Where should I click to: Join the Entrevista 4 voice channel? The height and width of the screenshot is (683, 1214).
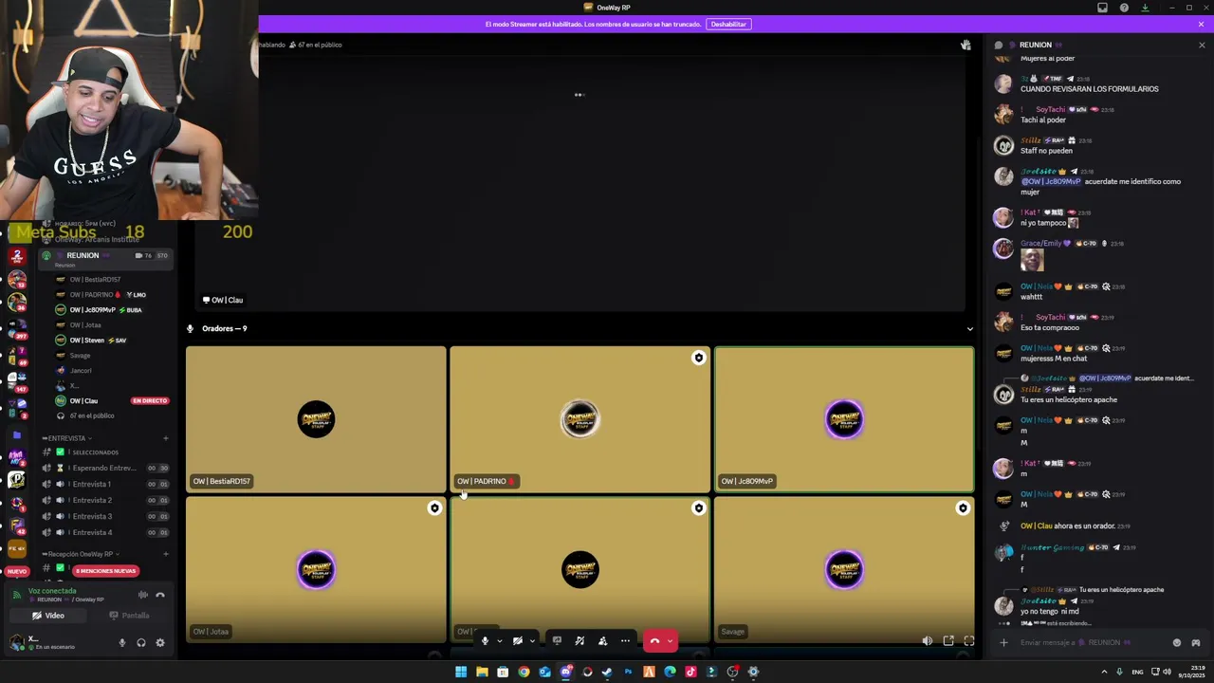pos(105,532)
